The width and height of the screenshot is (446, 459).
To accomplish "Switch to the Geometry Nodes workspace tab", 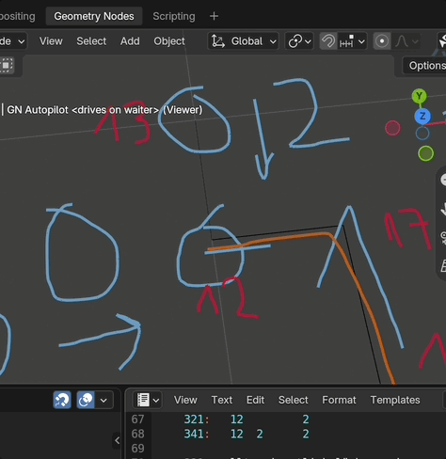I will click(x=94, y=16).
